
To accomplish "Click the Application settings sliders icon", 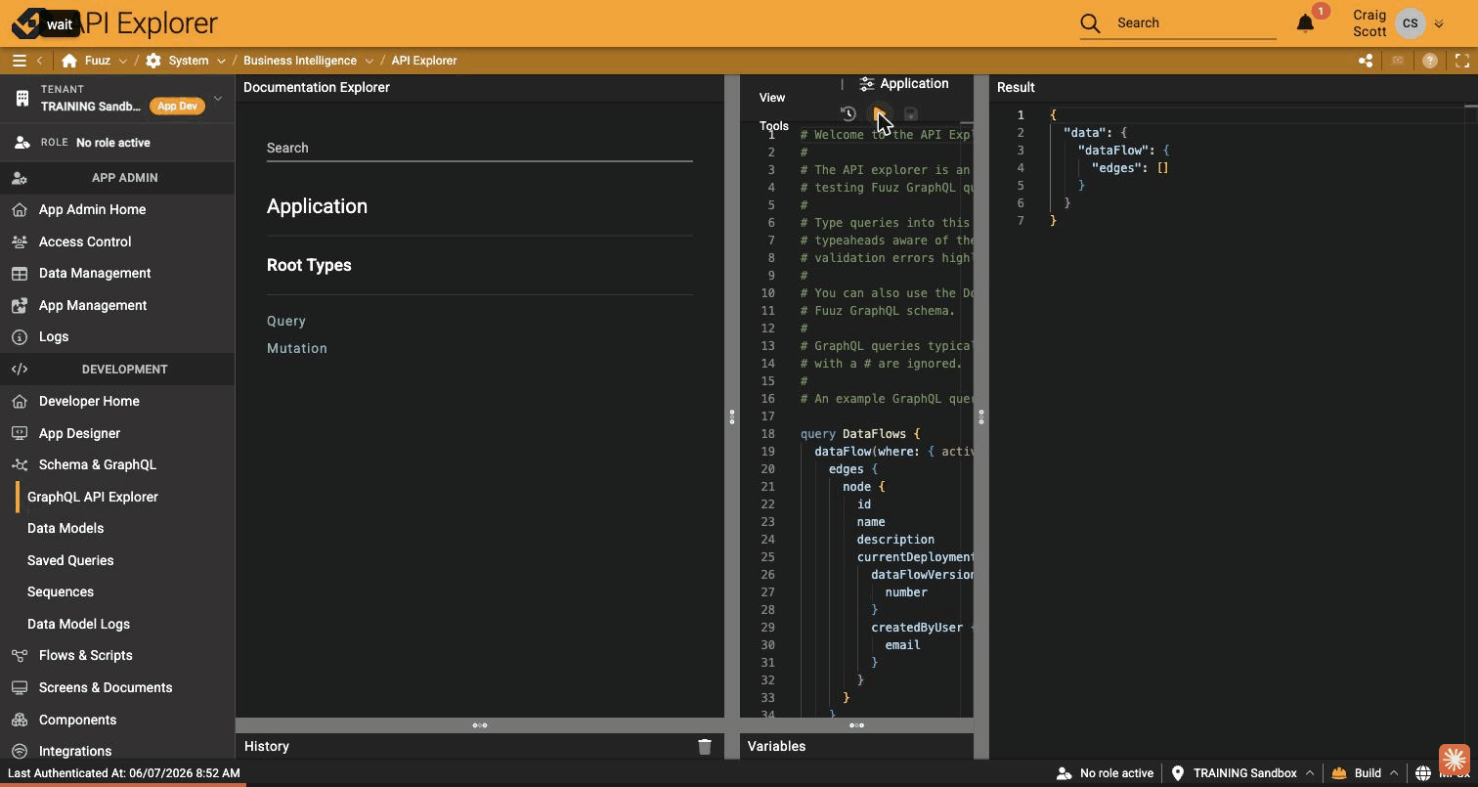I will (x=866, y=84).
